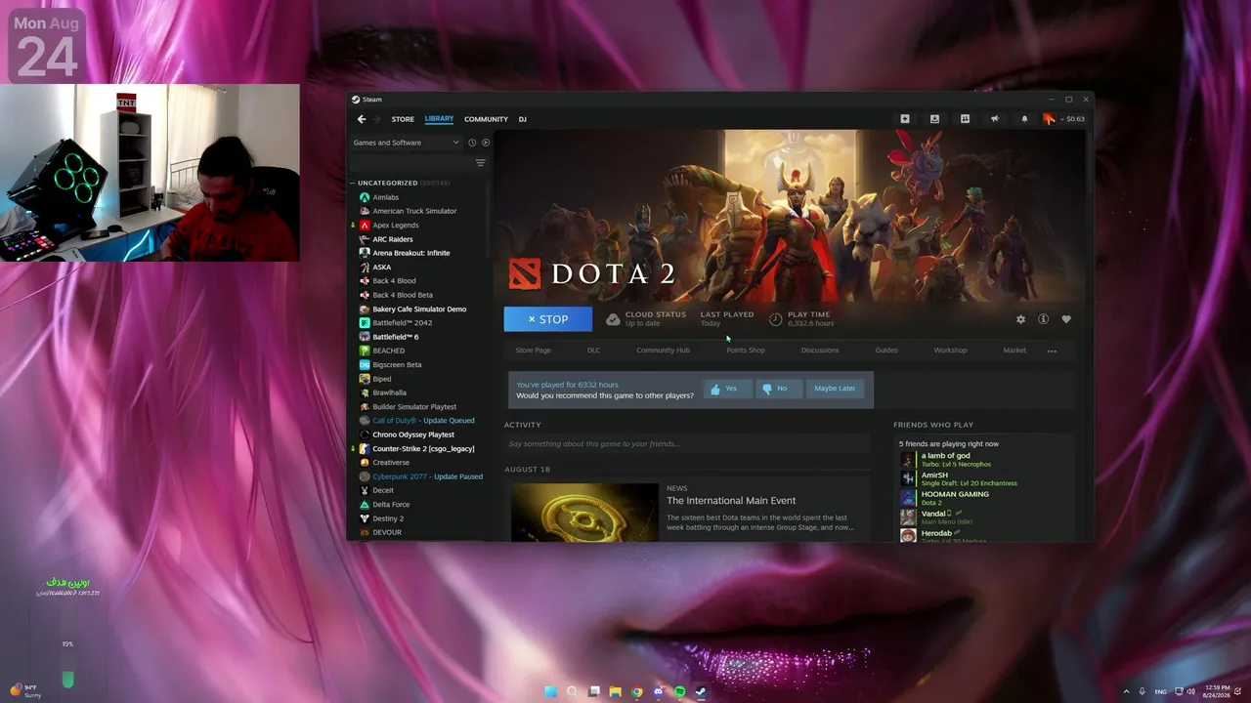Open Spotify from the taskbar
Viewport: 1251px width, 703px height.
pyautogui.click(x=679, y=691)
